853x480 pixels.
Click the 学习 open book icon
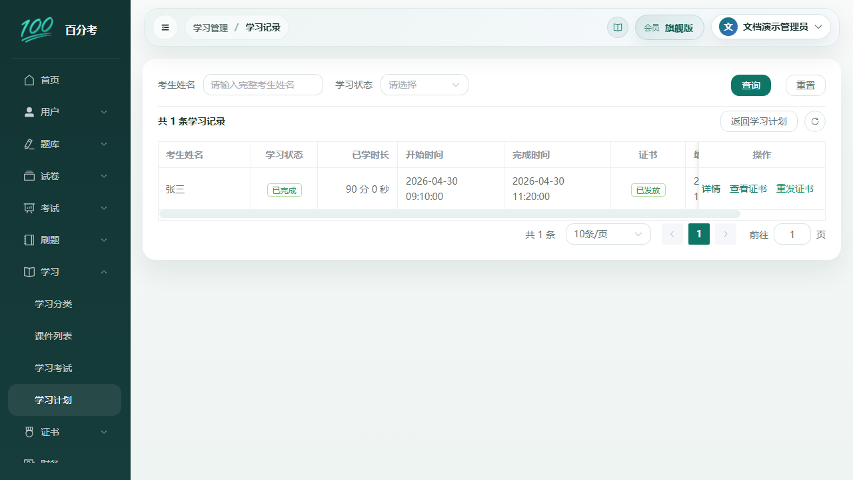[x=29, y=272]
